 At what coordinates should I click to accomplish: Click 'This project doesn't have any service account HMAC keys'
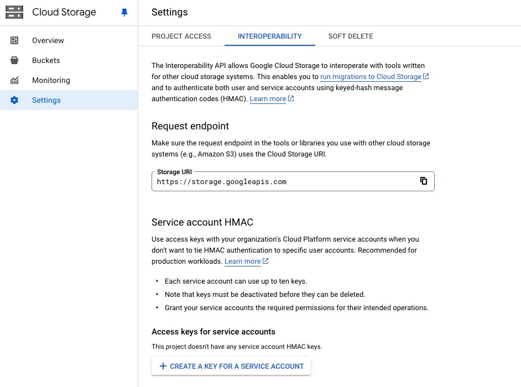point(237,347)
